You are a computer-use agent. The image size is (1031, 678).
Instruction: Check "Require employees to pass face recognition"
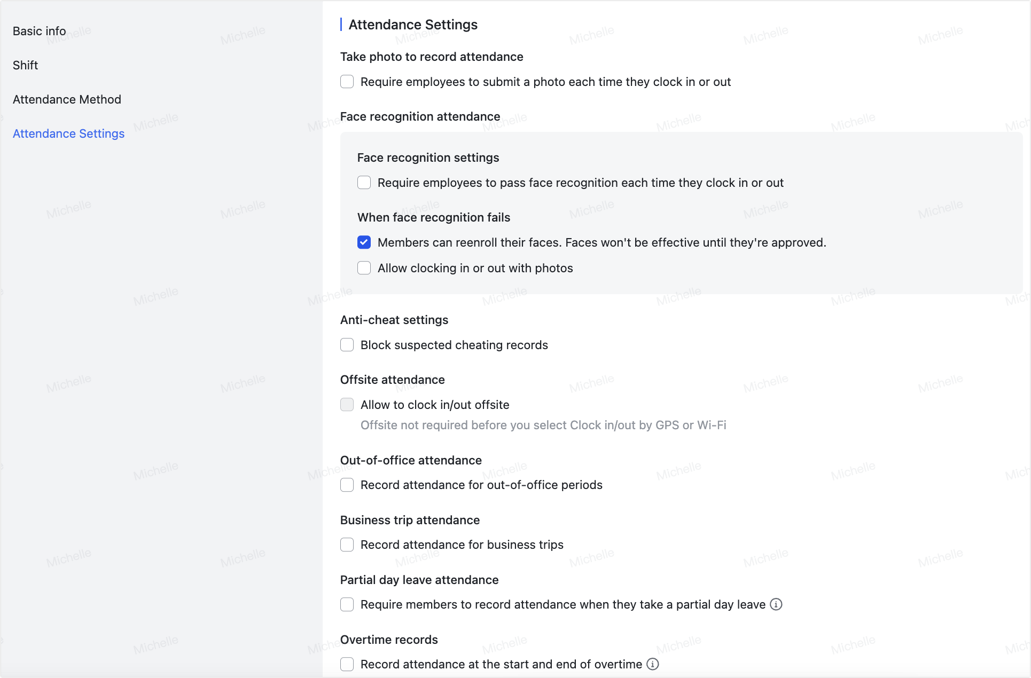(x=364, y=182)
